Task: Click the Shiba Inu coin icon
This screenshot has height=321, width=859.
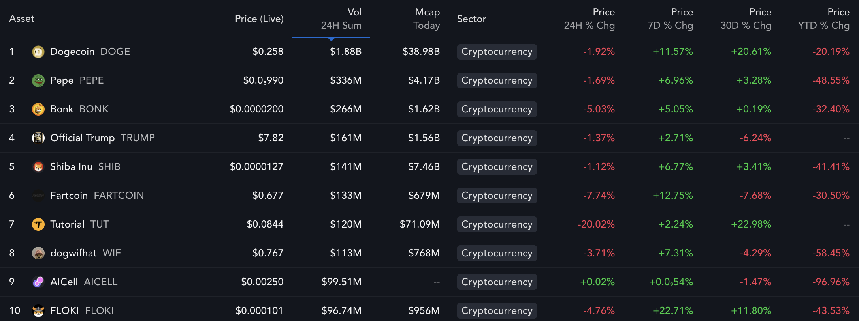Action: (38, 167)
